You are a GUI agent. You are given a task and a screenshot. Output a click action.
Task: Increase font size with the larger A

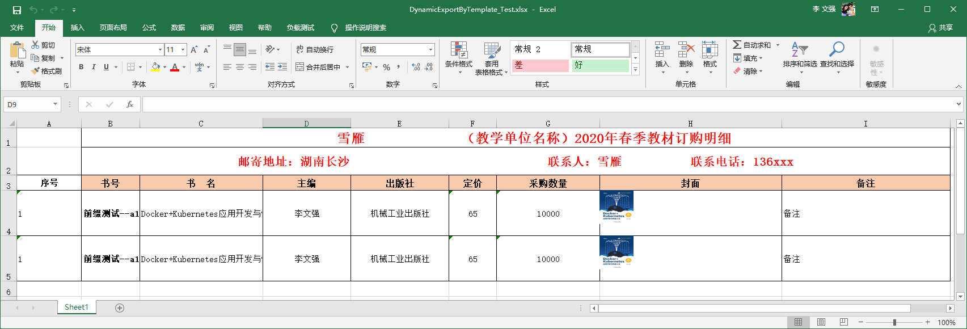click(x=194, y=50)
